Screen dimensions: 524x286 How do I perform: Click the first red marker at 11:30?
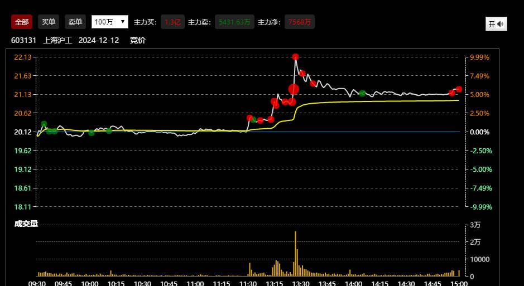[250, 118]
